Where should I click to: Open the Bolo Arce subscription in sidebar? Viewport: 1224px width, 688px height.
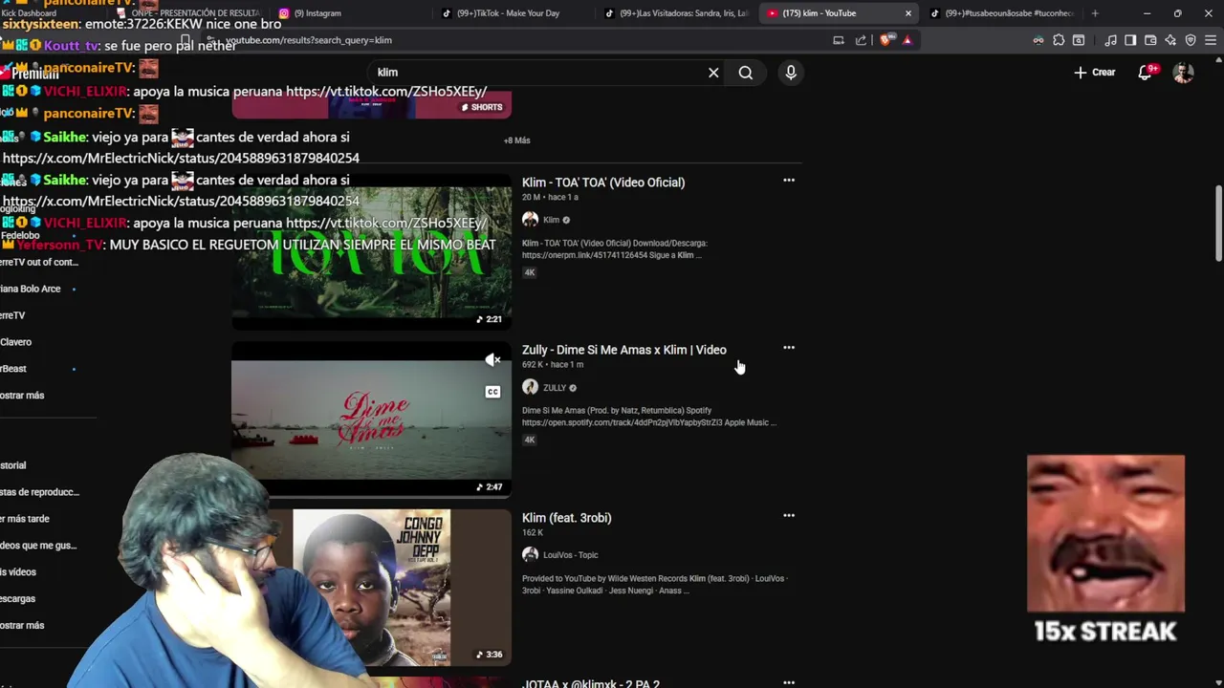point(31,289)
